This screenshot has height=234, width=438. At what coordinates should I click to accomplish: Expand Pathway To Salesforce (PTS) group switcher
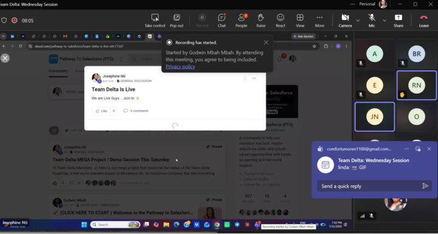point(120,59)
